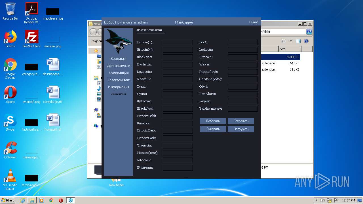Focus the Monero(xmr) input field
This screenshot has height=204, width=363.
pos(178,153)
